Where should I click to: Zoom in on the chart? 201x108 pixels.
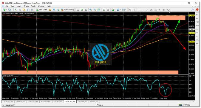pyautogui.click(x=91, y=10)
